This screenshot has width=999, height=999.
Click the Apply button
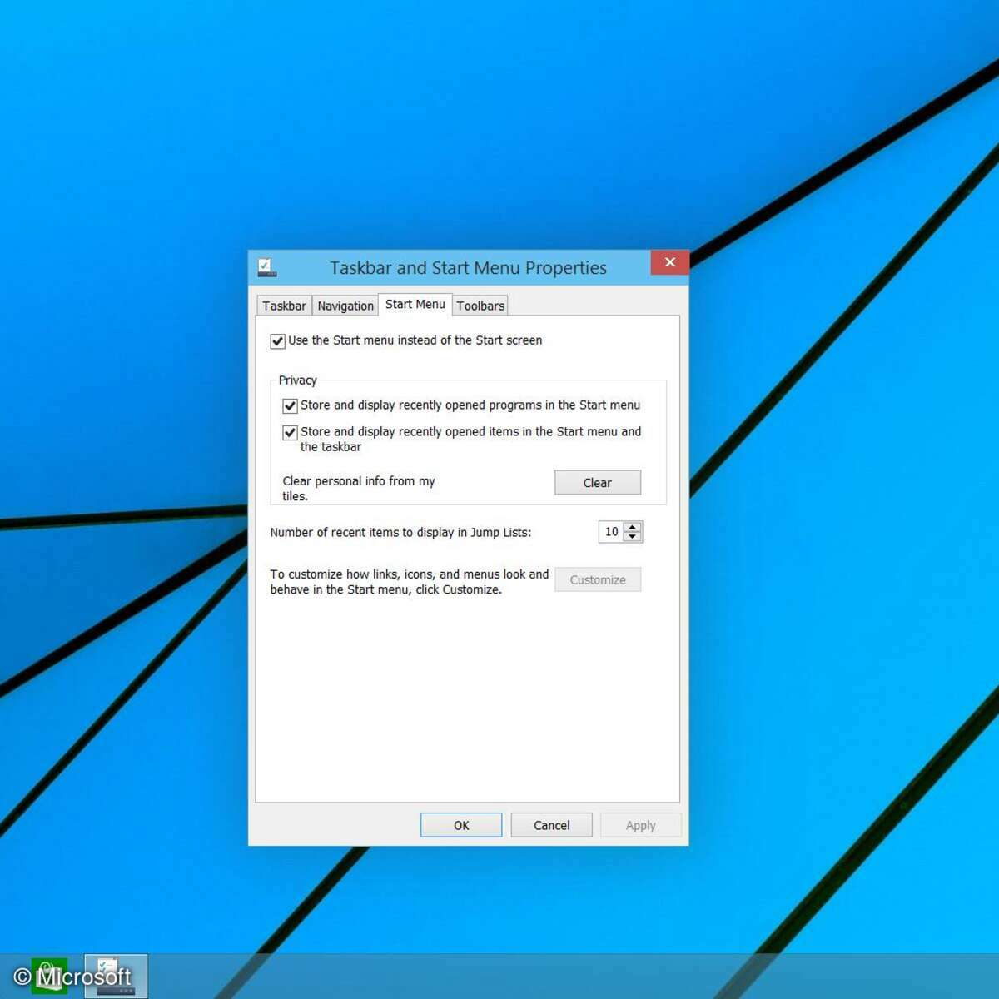(x=640, y=825)
